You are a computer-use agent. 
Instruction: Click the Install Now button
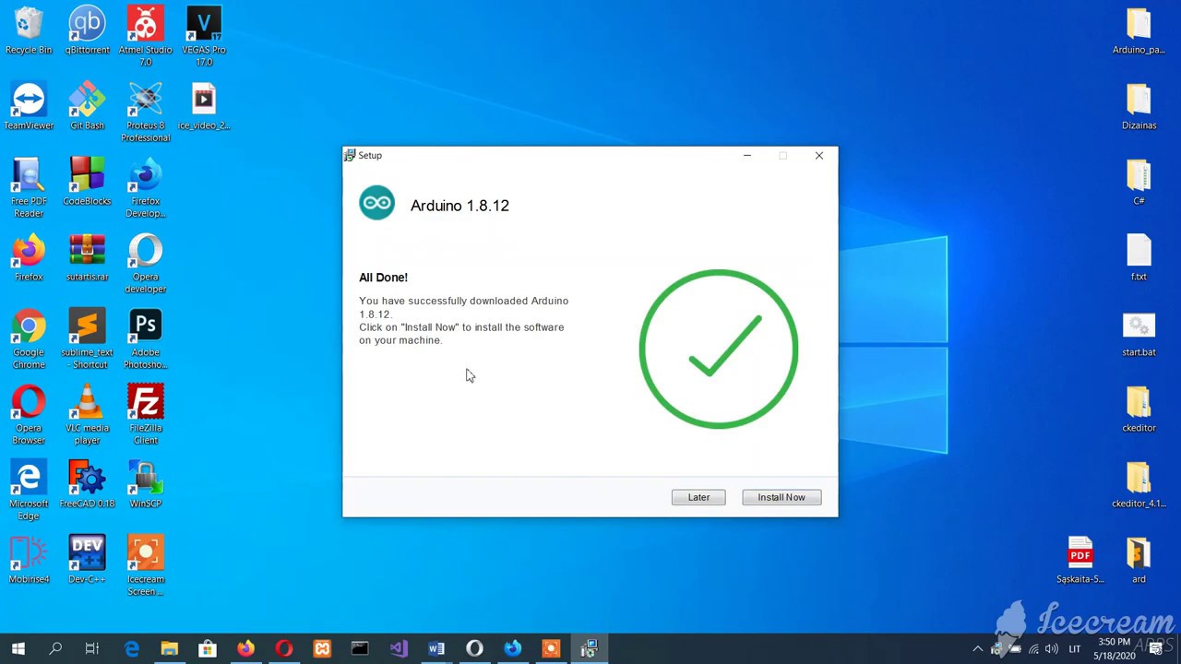[781, 497]
